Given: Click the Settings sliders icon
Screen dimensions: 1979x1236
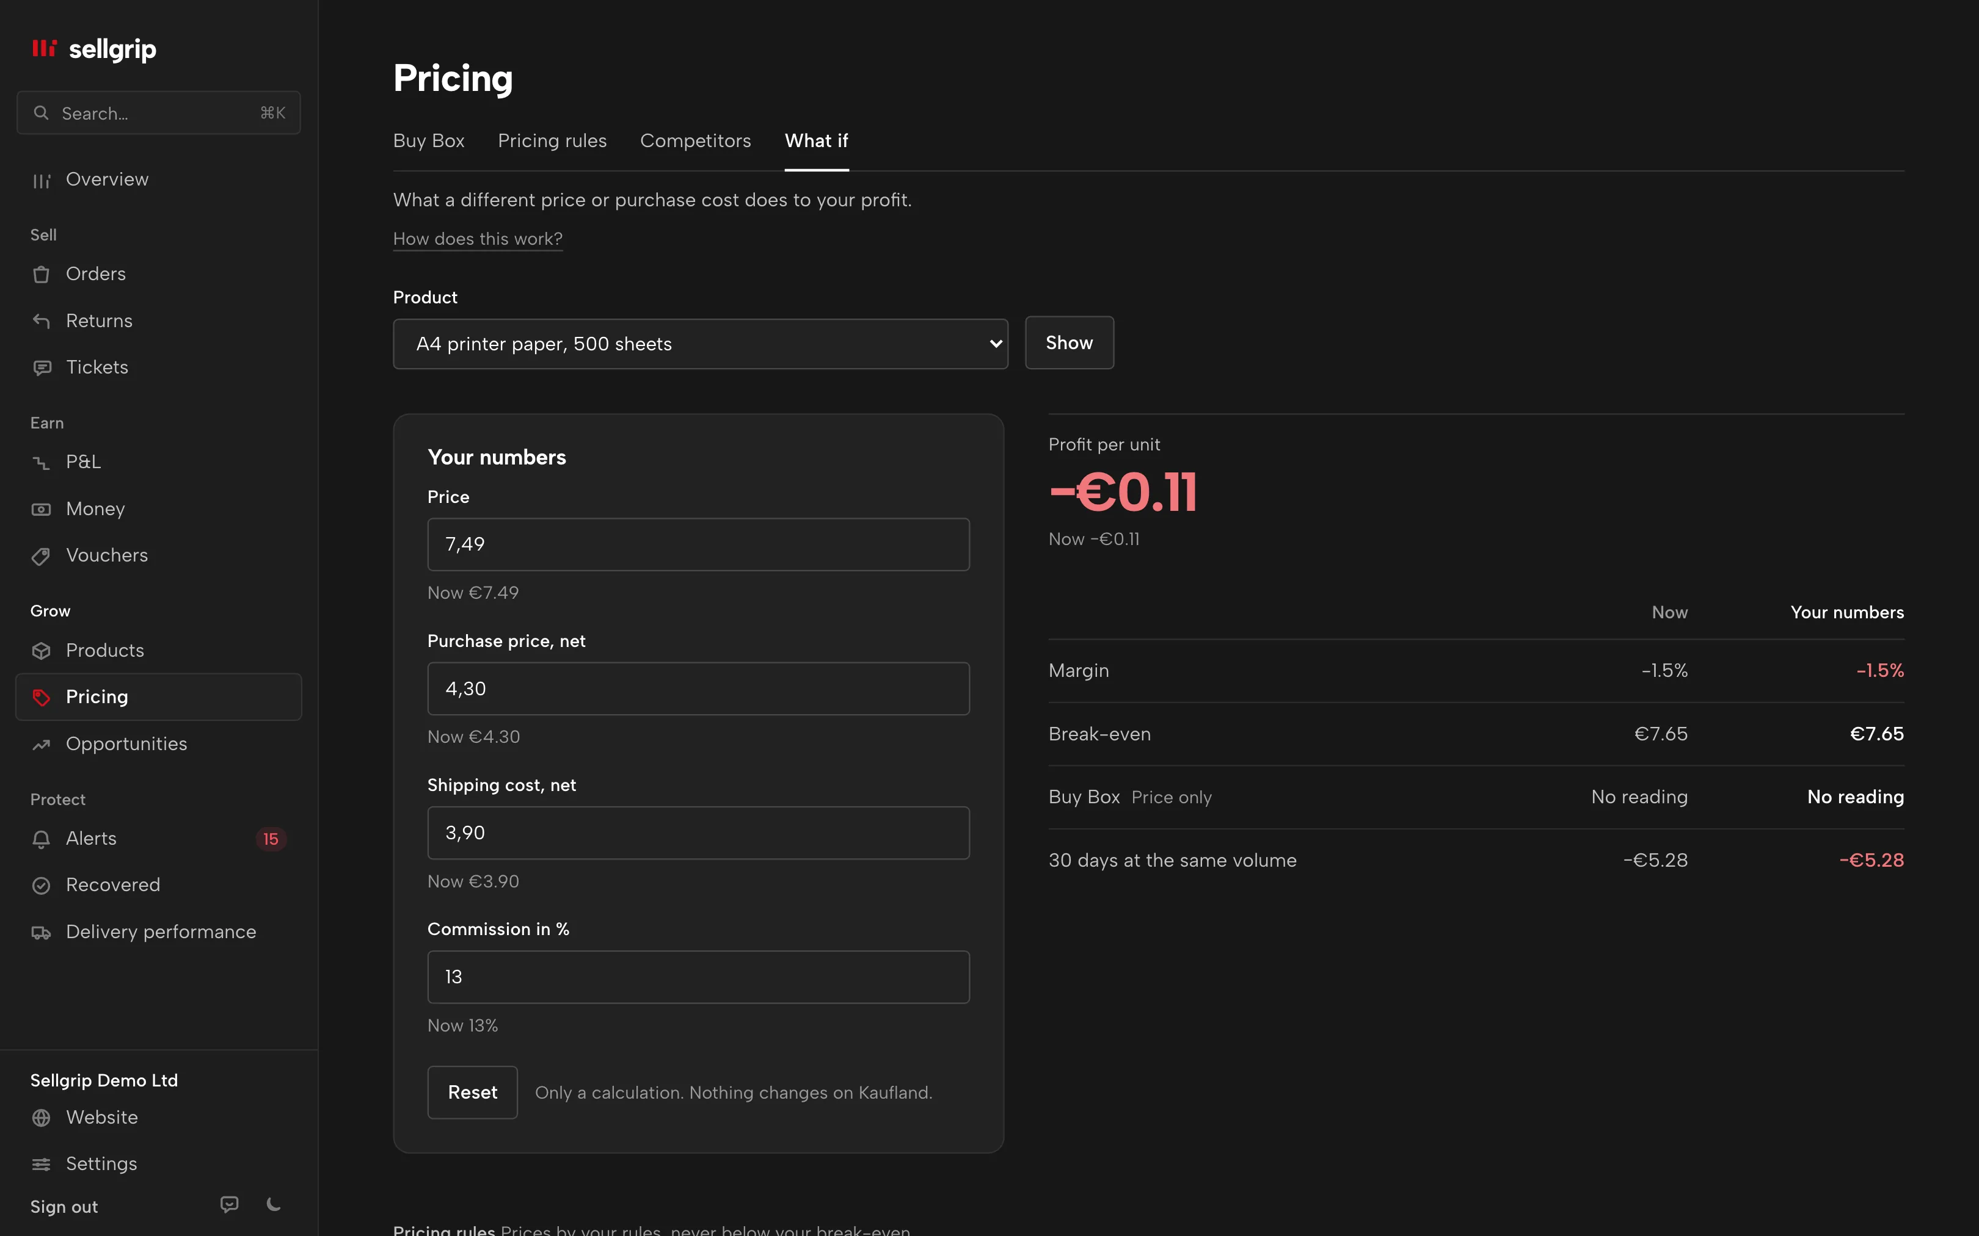Looking at the screenshot, I should click(x=41, y=1164).
